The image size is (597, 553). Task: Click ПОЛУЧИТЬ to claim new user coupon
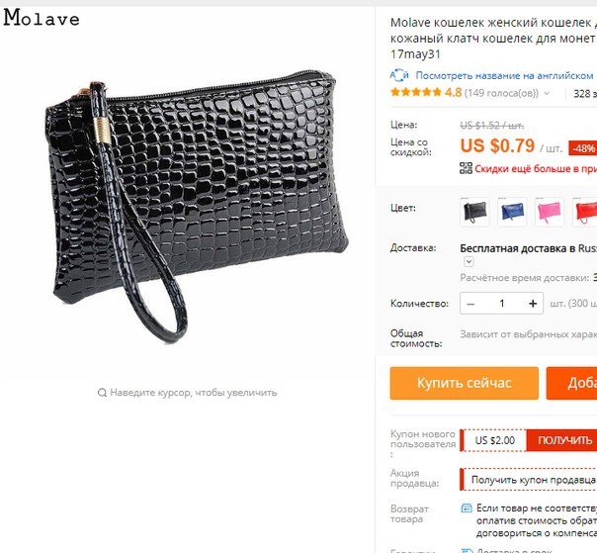click(562, 440)
